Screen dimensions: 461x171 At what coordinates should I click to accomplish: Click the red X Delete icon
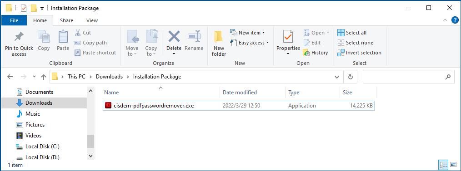(x=174, y=37)
